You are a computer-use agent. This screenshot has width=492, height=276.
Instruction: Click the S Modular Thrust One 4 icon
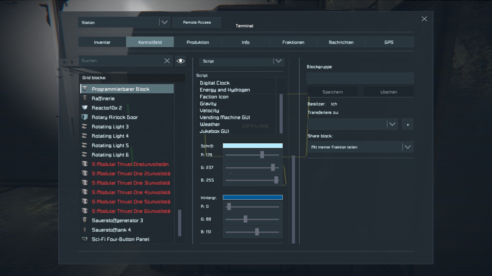click(x=85, y=192)
